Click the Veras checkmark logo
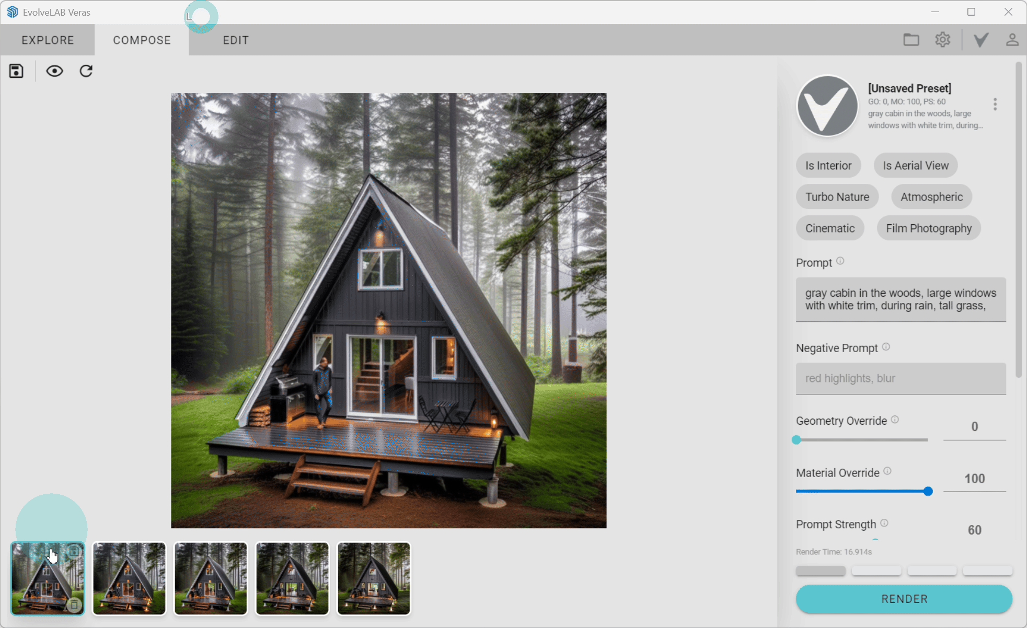This screenshot has width=1027, height=628. [980, 39]
